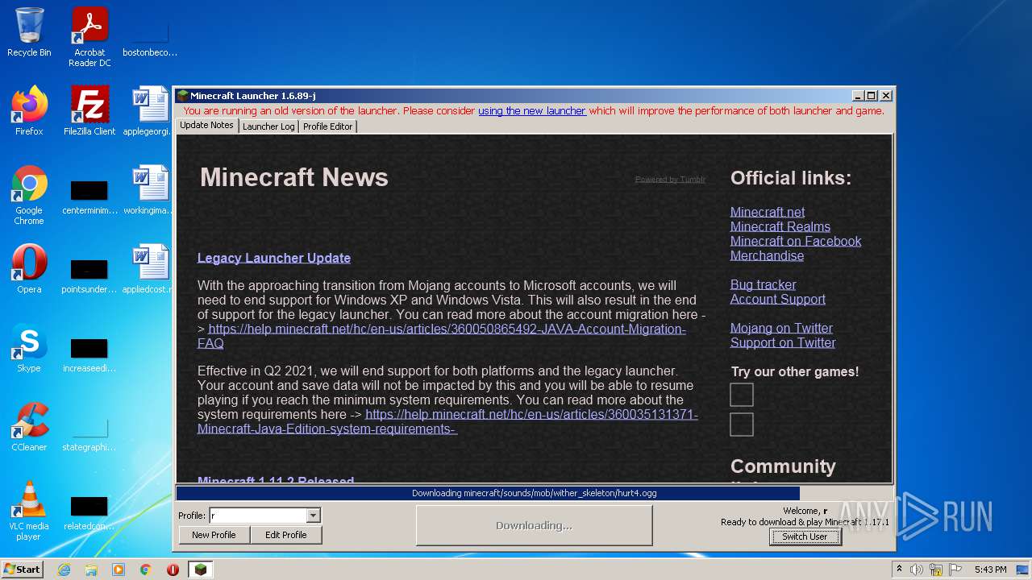Switch to the Profile Editor tab
1032x580 pixels.
(327, 126)
